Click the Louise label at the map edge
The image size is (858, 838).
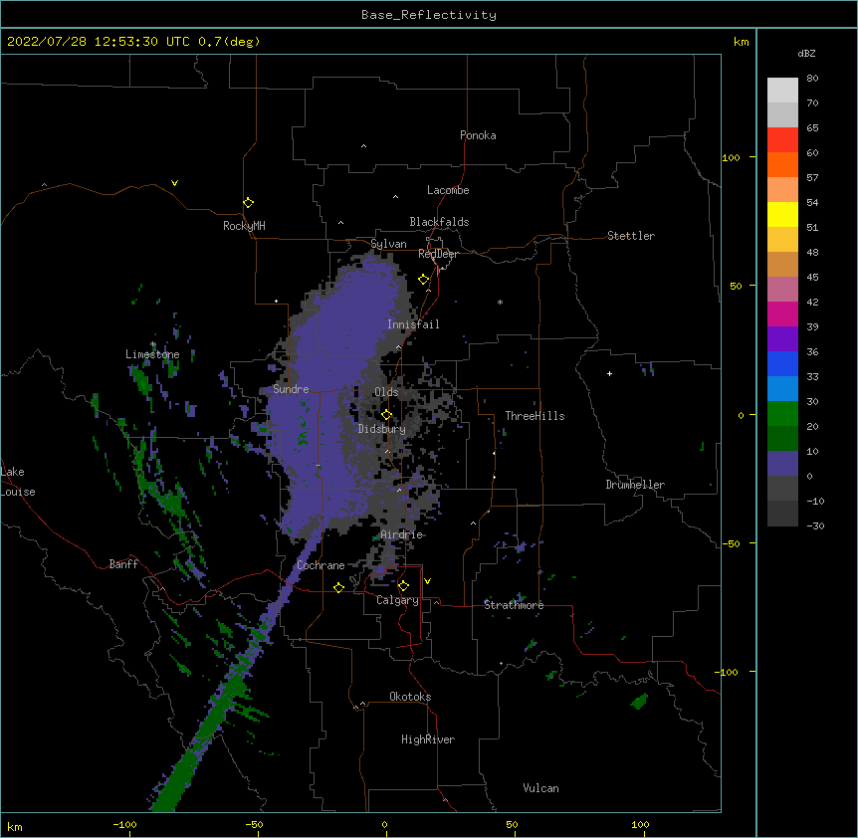coord(18,492)
